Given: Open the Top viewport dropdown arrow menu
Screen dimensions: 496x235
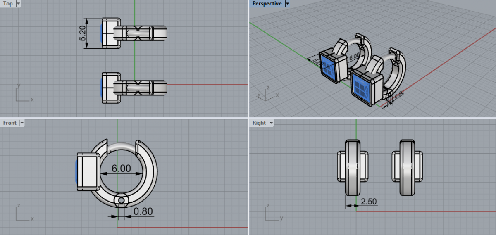Looking at the screenshot, I should pos(18,4).
